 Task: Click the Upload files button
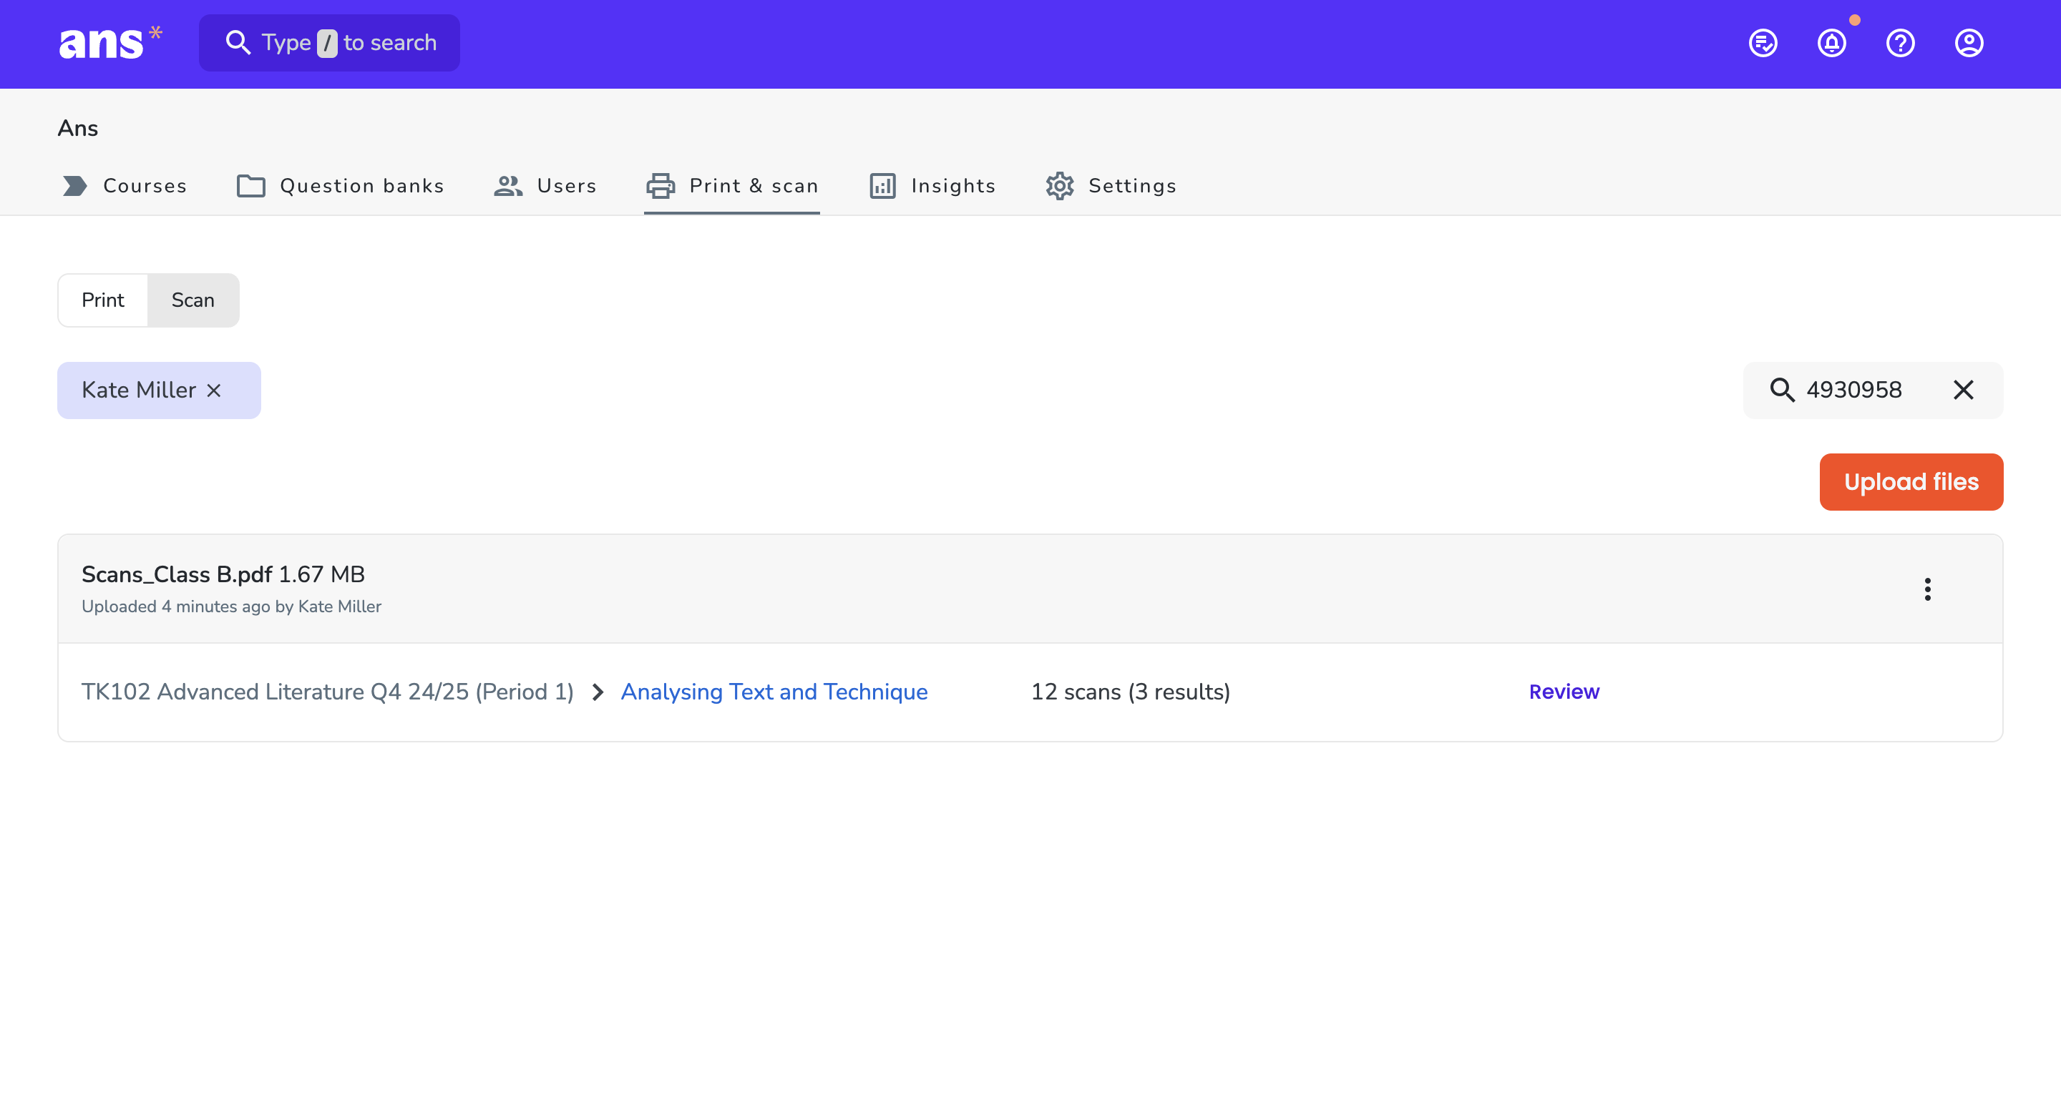pyautogui.click(x=1911, y=482)
